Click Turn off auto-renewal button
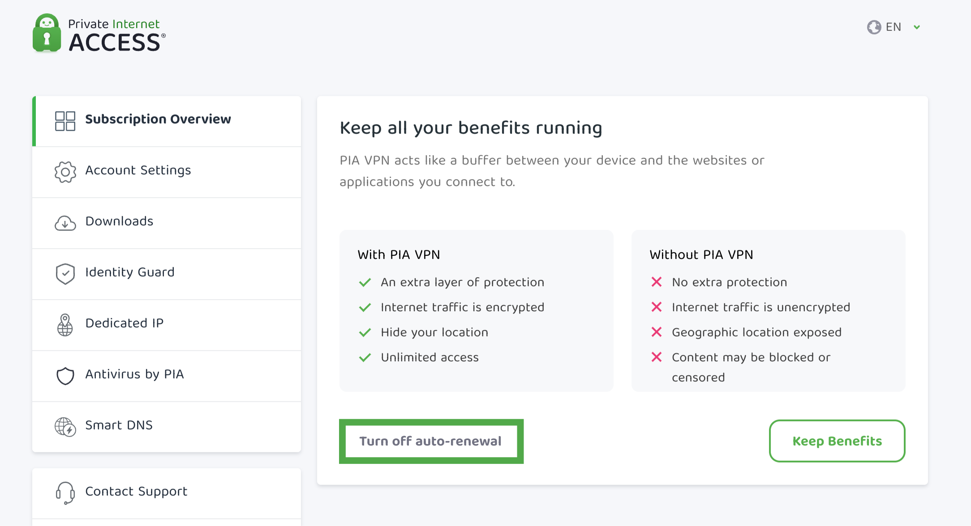 click(x=431, y=441)
